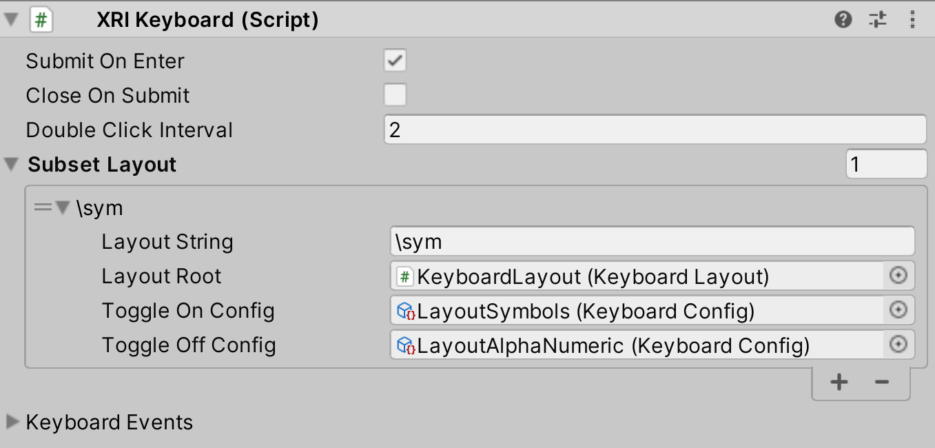
Task: Remove the last subset layout element
Action: tap(882, 382)
